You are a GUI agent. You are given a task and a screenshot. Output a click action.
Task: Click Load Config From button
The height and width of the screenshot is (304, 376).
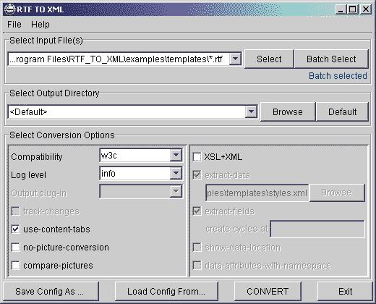[166, 291]
